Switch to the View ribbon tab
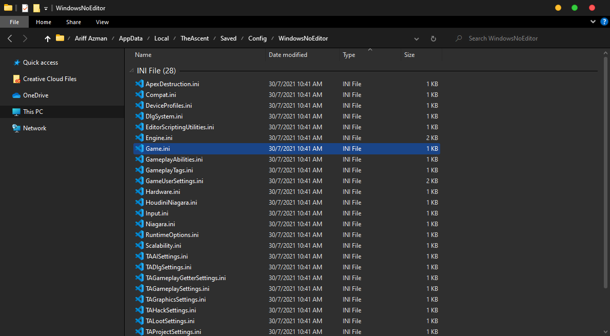This screenshot has width=610, height=336. 102,22
